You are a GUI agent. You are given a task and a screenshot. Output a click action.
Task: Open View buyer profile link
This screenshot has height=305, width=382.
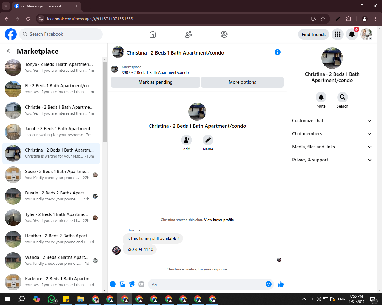pos(219,220)
